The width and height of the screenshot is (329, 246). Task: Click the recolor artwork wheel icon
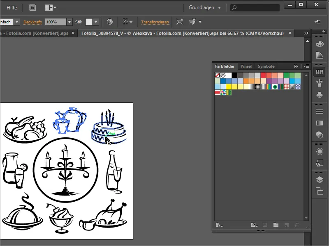click(x=110, y=22)
